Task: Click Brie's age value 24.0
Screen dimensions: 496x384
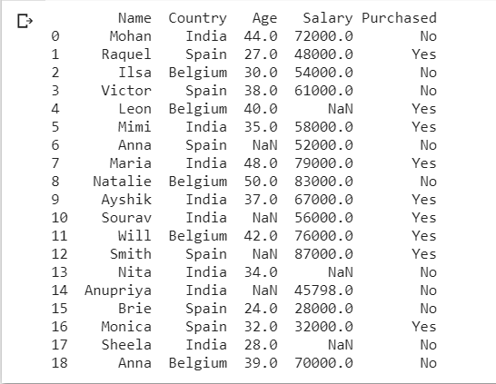Action: click(x=261, y=309)
